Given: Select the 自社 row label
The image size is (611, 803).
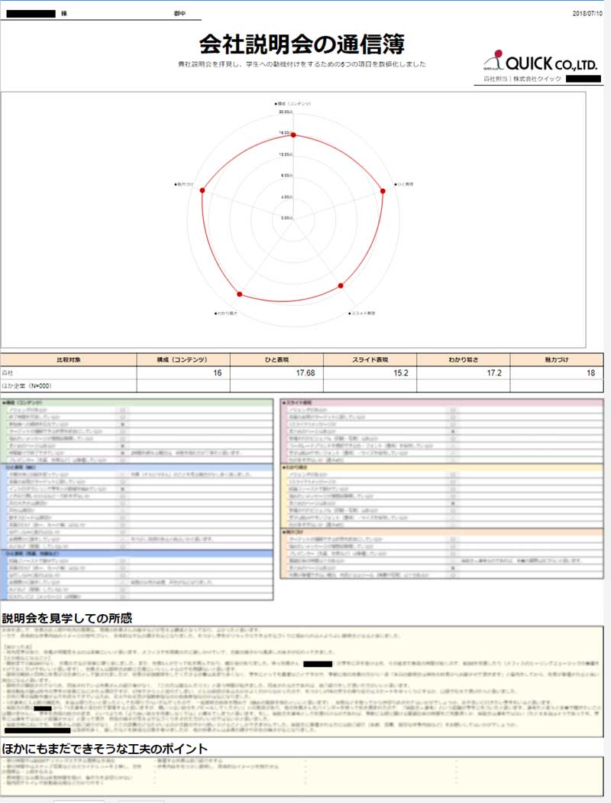Looking at the screenshot, I should tap(8, 373).
